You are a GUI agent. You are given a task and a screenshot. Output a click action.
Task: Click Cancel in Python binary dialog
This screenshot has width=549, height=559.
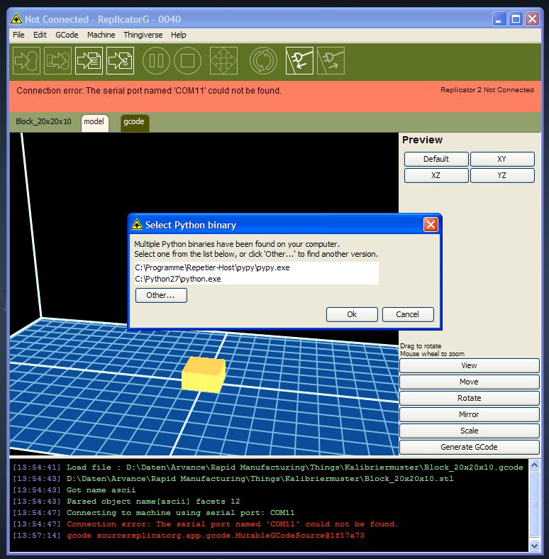[408, 314]
